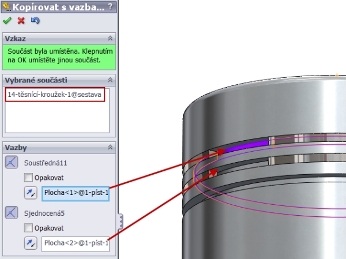Enable Opakovat under Sjednocená5

tap(28, 228)
